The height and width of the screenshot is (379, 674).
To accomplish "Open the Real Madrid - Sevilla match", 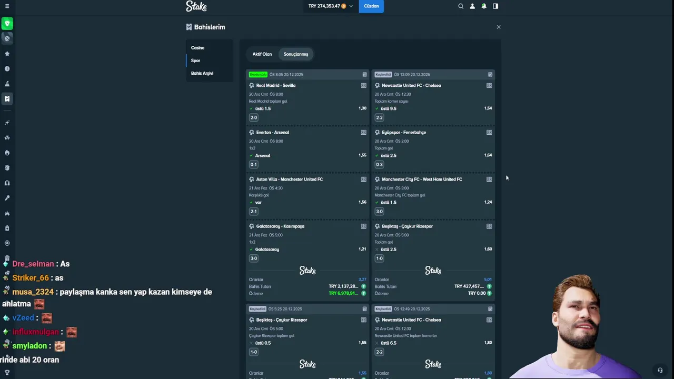I will click(x=276, y=85).
